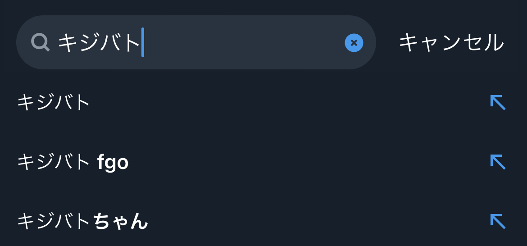Click the typed キジバト text in search box
The image size is (527, 246).
tap(99, 43)
